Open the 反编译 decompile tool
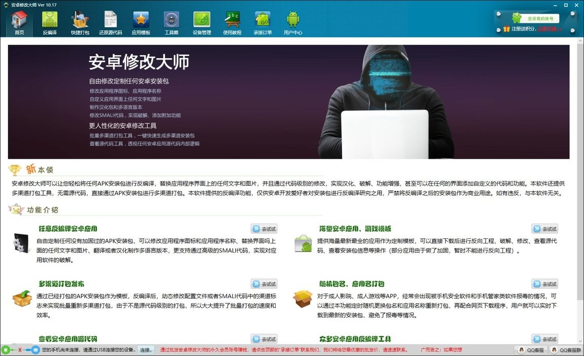 click(49, 22)
